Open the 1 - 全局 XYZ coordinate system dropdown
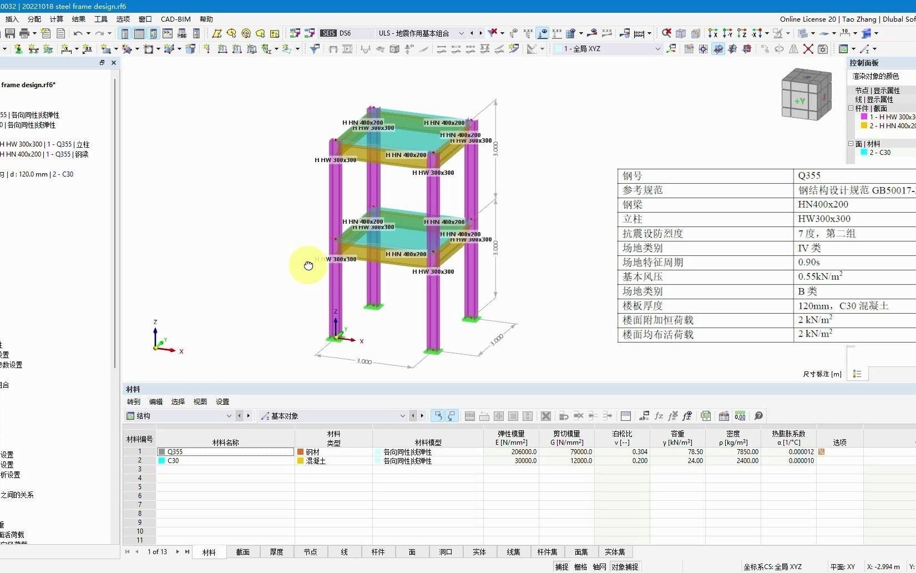The height and width of the screenshot is (573, 916). 657,49
